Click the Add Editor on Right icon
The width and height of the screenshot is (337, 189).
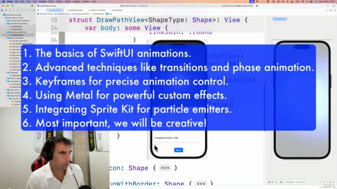[x=334, y=10]
